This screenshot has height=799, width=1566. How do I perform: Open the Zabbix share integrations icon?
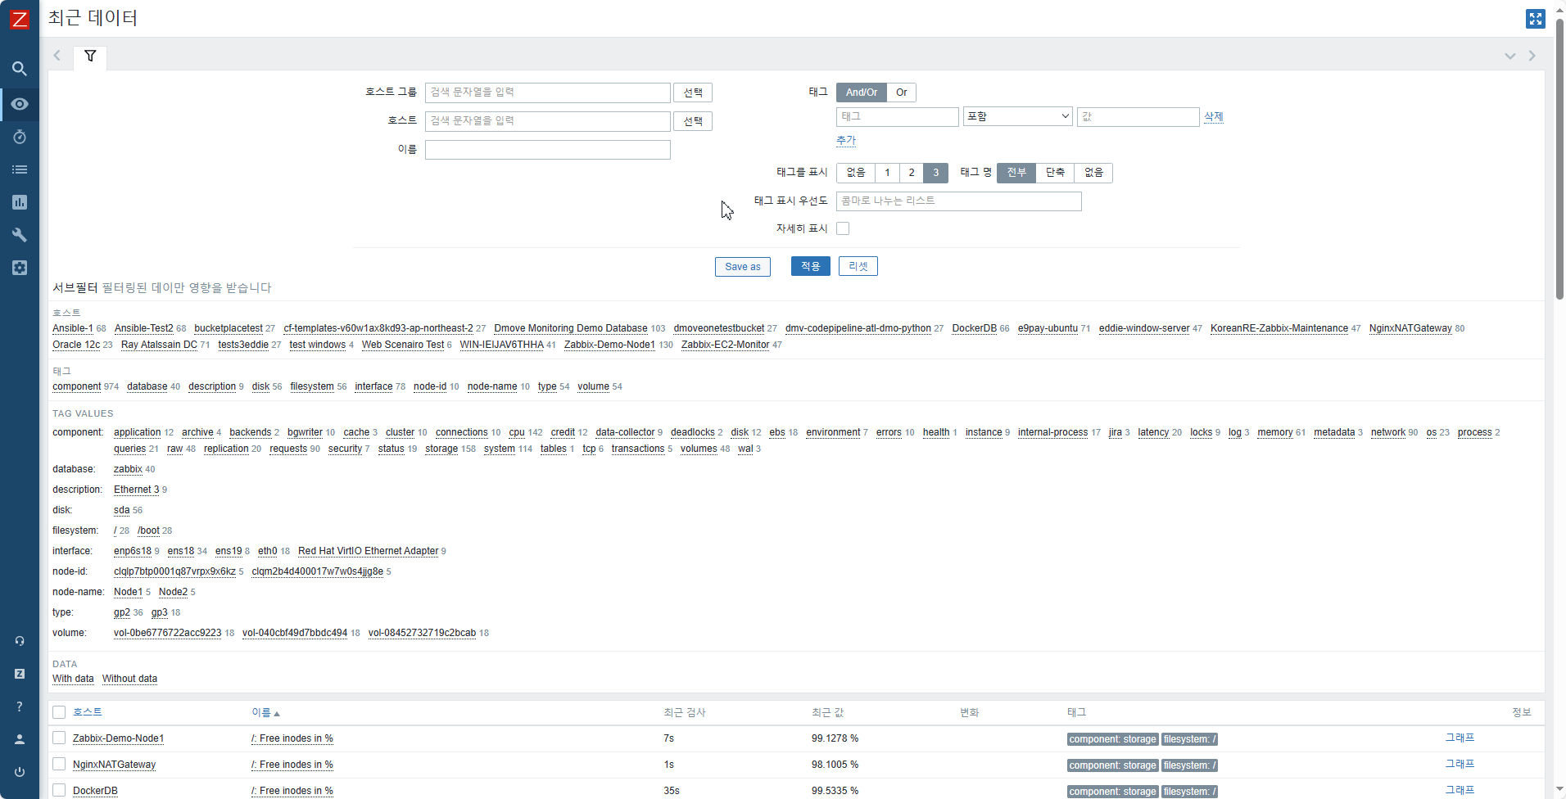coord(20,674)
